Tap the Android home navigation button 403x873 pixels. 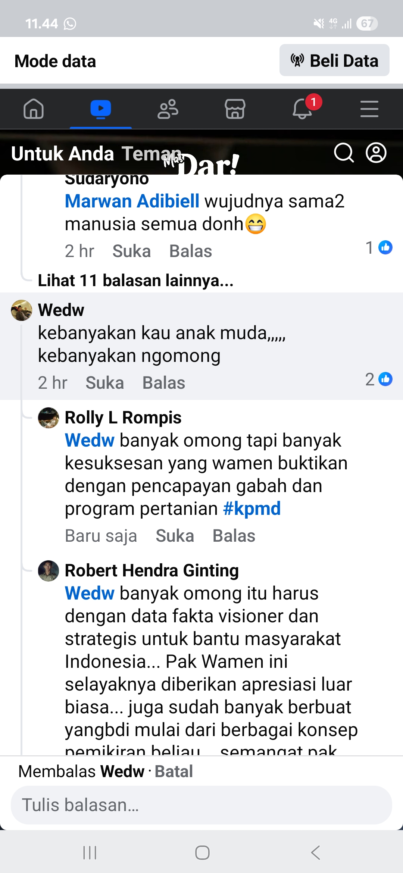[202, 852]
